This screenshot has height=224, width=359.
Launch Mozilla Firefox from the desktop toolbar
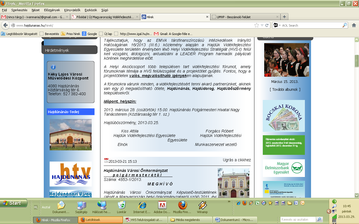point(182,207)
